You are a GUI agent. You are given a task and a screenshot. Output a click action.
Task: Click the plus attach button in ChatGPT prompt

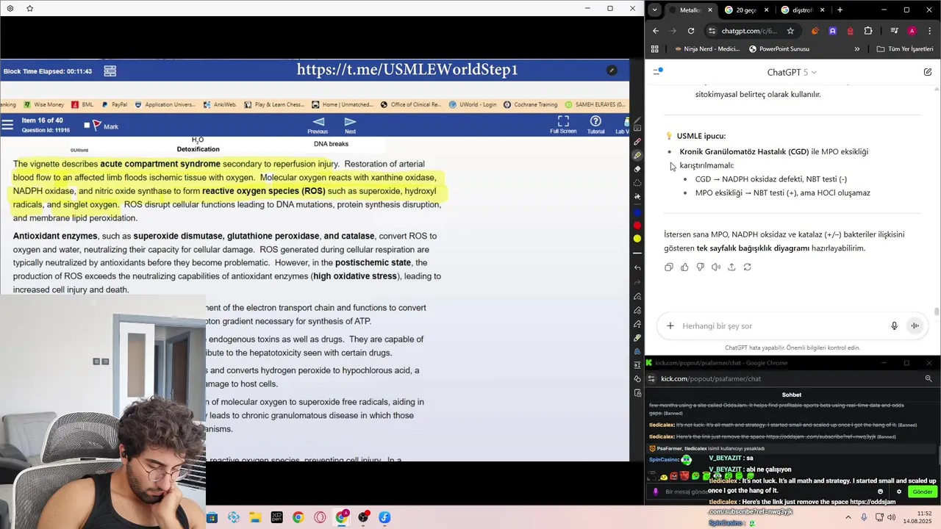click(670, 326)
